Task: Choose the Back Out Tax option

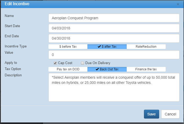Action: coord(107,69)
